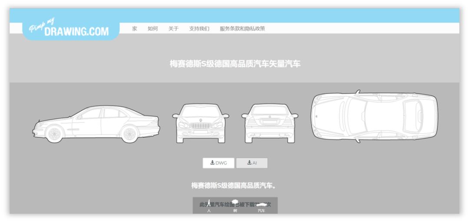Open the 支持我们 menu item

199,29
